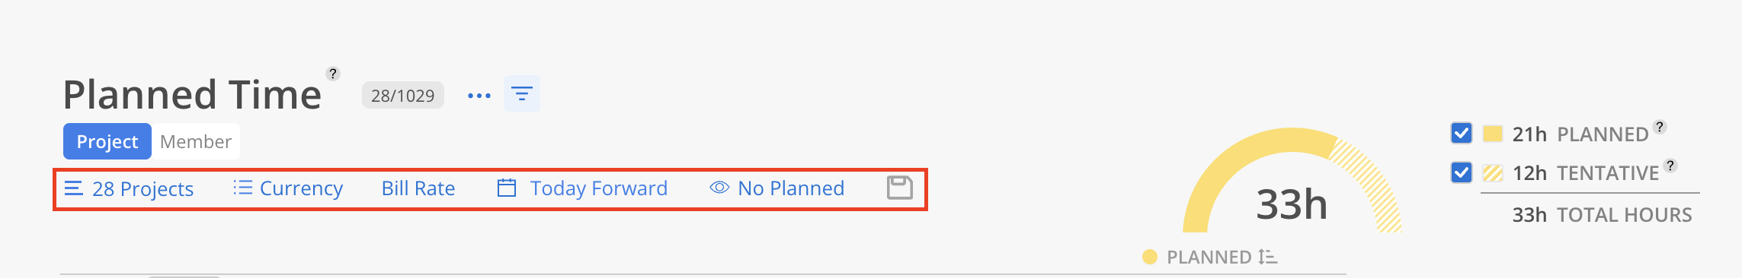The width and height of the screenshot is (1742, 278).
Task: Uncheck the 12h TENTATIVE checkbox
Action: [x=1462, y=172]
